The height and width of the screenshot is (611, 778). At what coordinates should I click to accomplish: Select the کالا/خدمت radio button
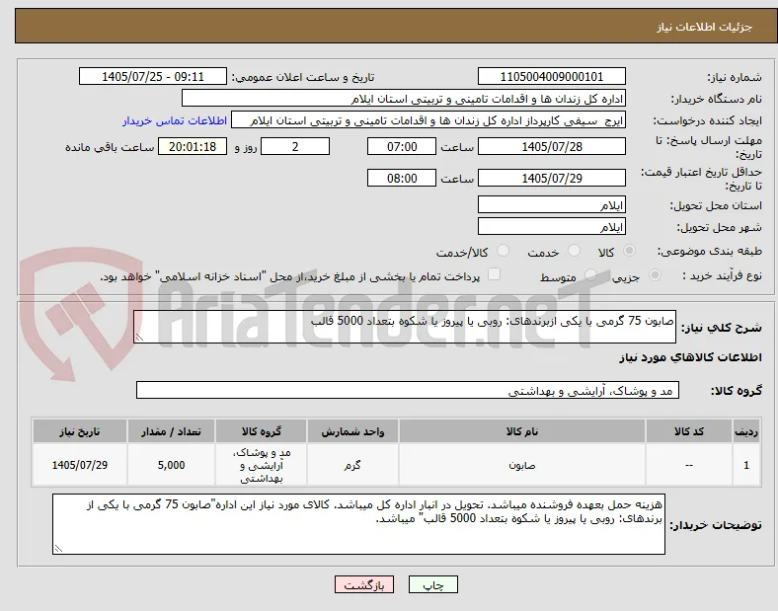click(504, 251)
